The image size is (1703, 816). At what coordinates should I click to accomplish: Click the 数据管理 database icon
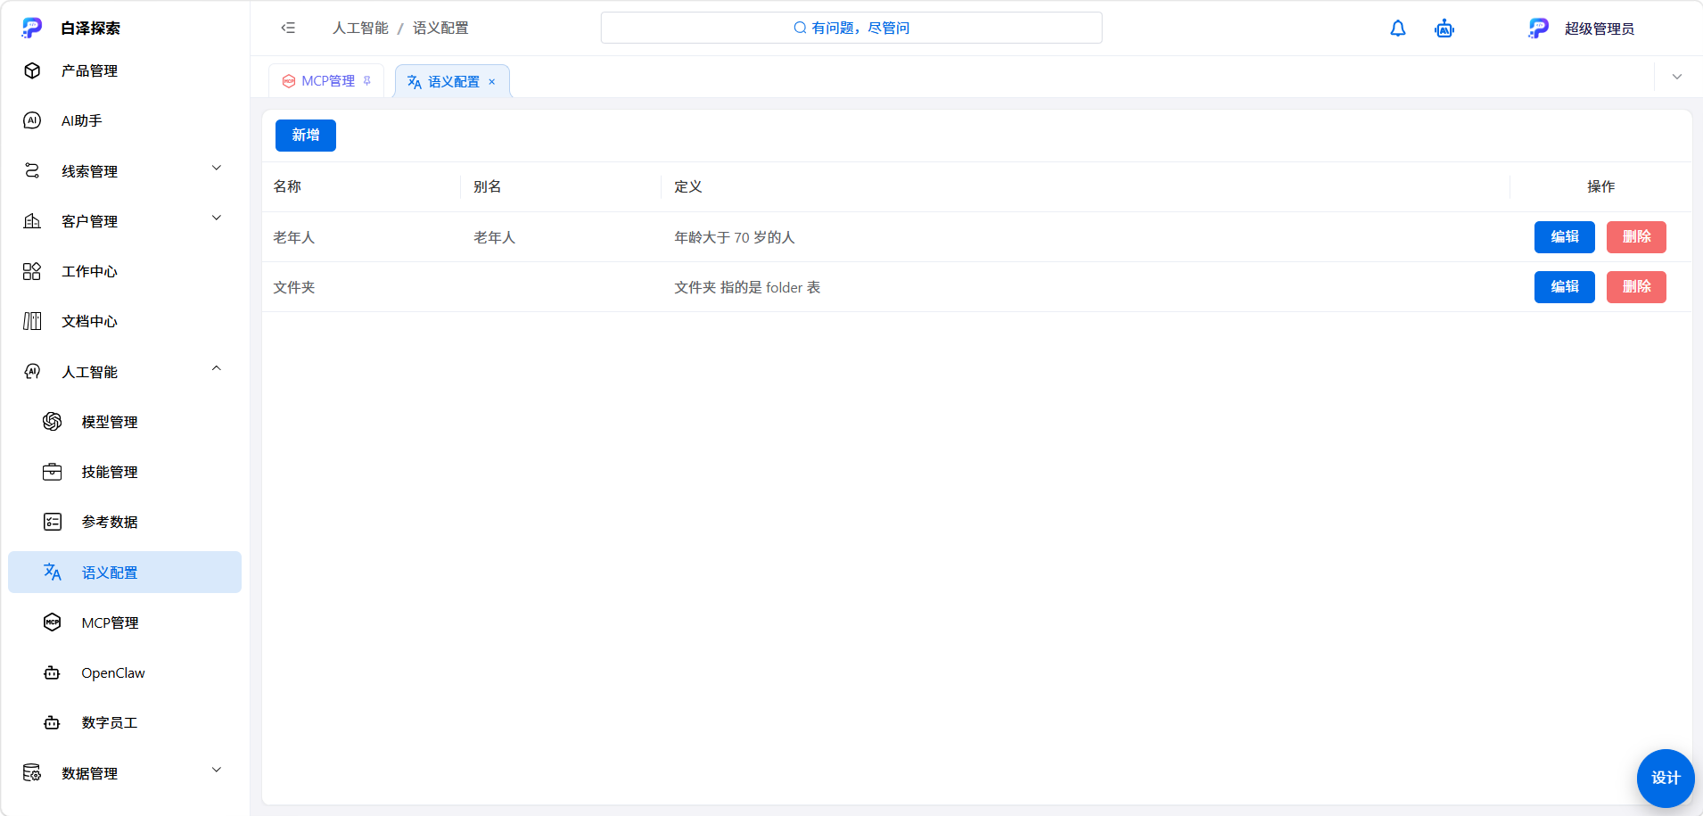tap(32, 772)
